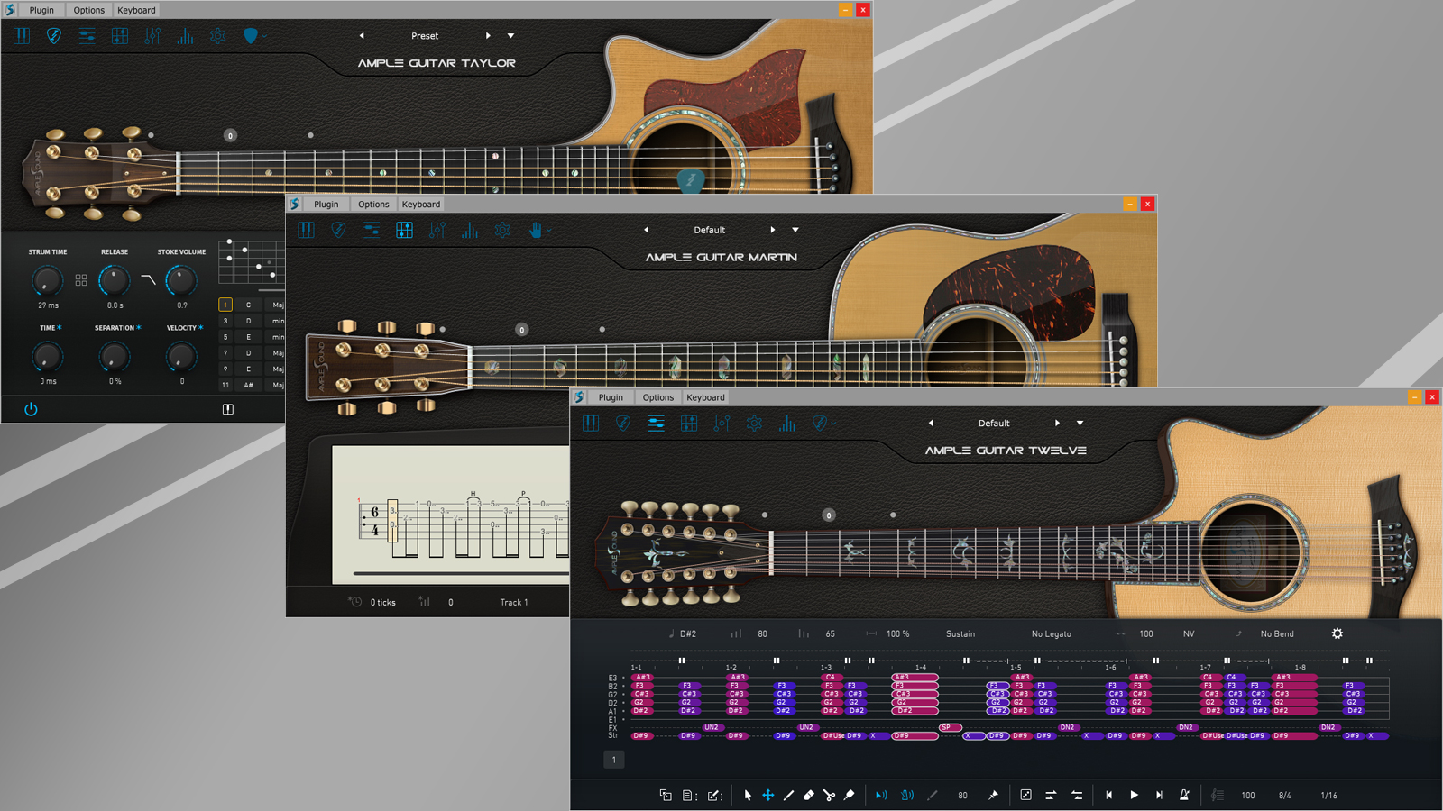Open the settings gear in Taylor window
The width and height of the screenshot is (1443, 811).
point(217,36)
